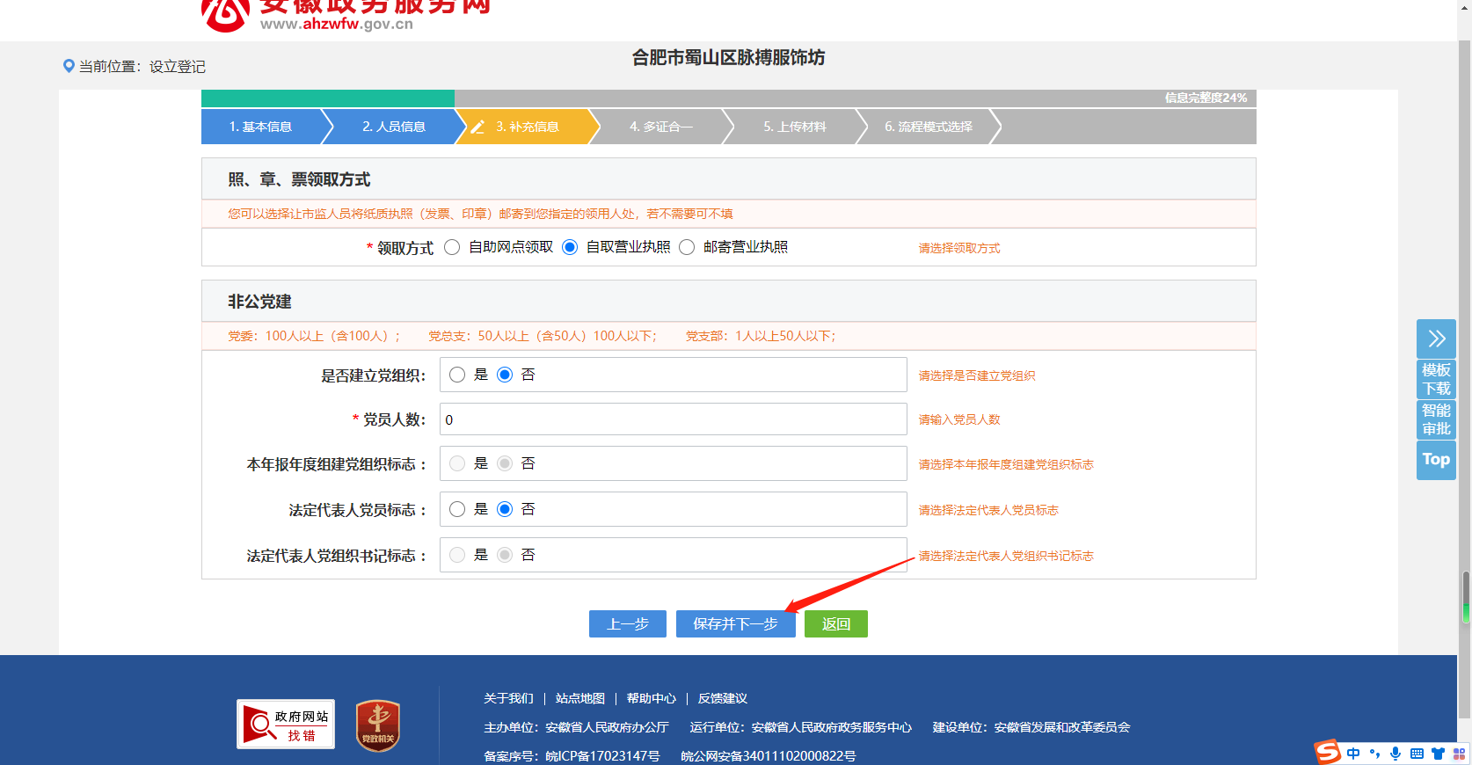The width and height of the screenshot is (1472, 765).
Task: Open the 反馈建议 footer link
Action: coord(723,698)
